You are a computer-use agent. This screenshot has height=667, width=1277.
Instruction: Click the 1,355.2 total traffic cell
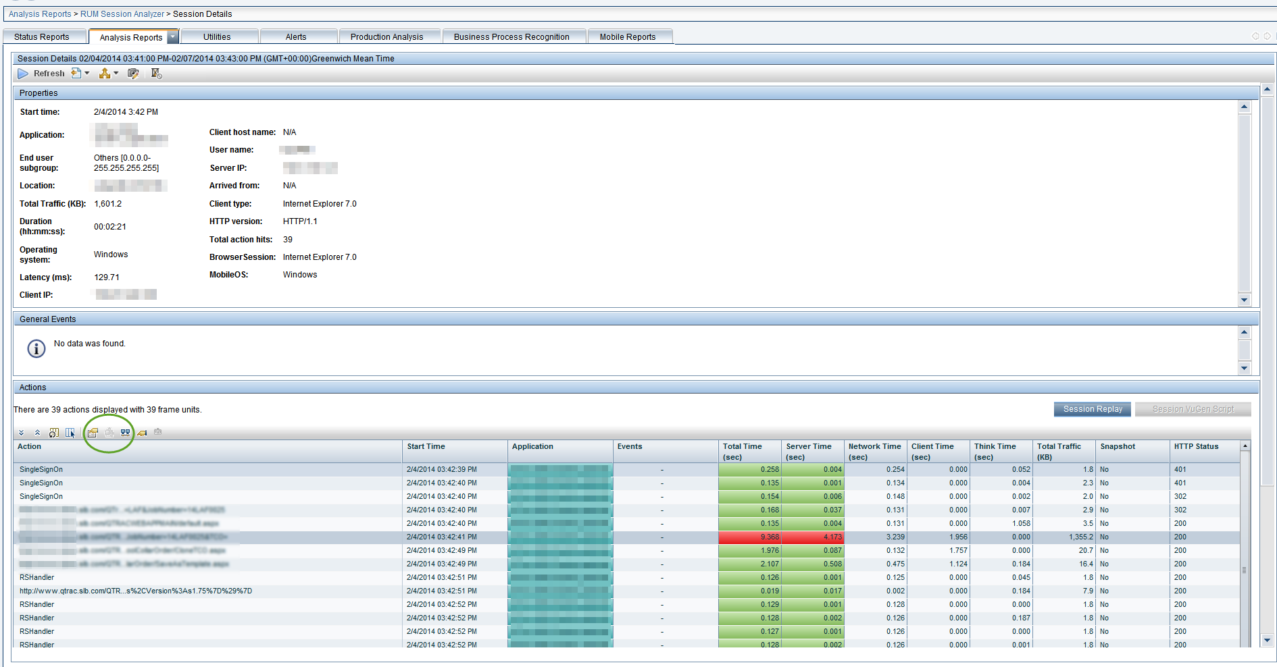[1063, 537]
